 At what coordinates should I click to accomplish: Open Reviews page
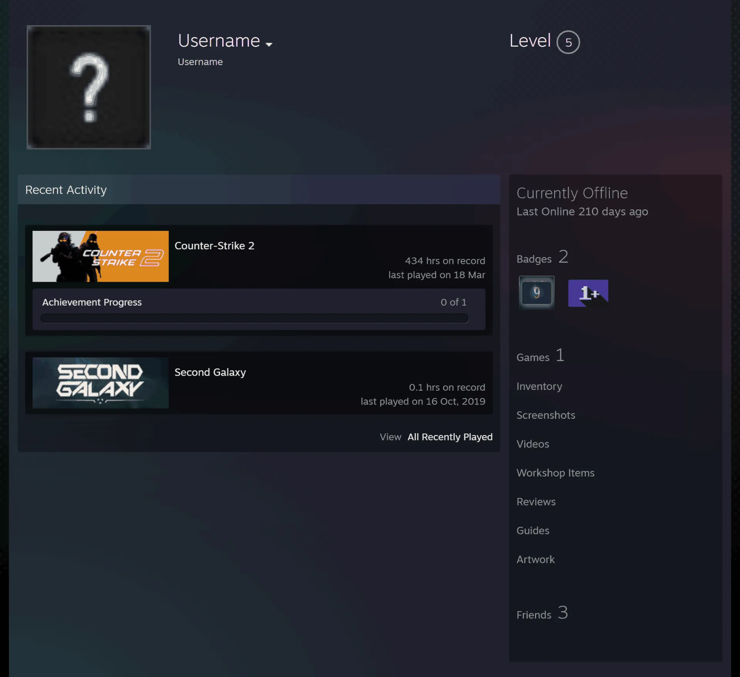tap(536, 502)
